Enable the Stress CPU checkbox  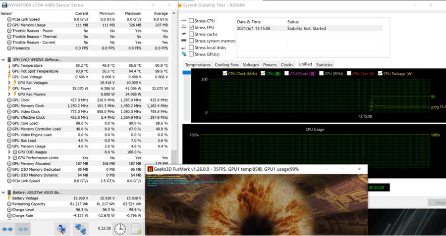(x=191, y=21)
